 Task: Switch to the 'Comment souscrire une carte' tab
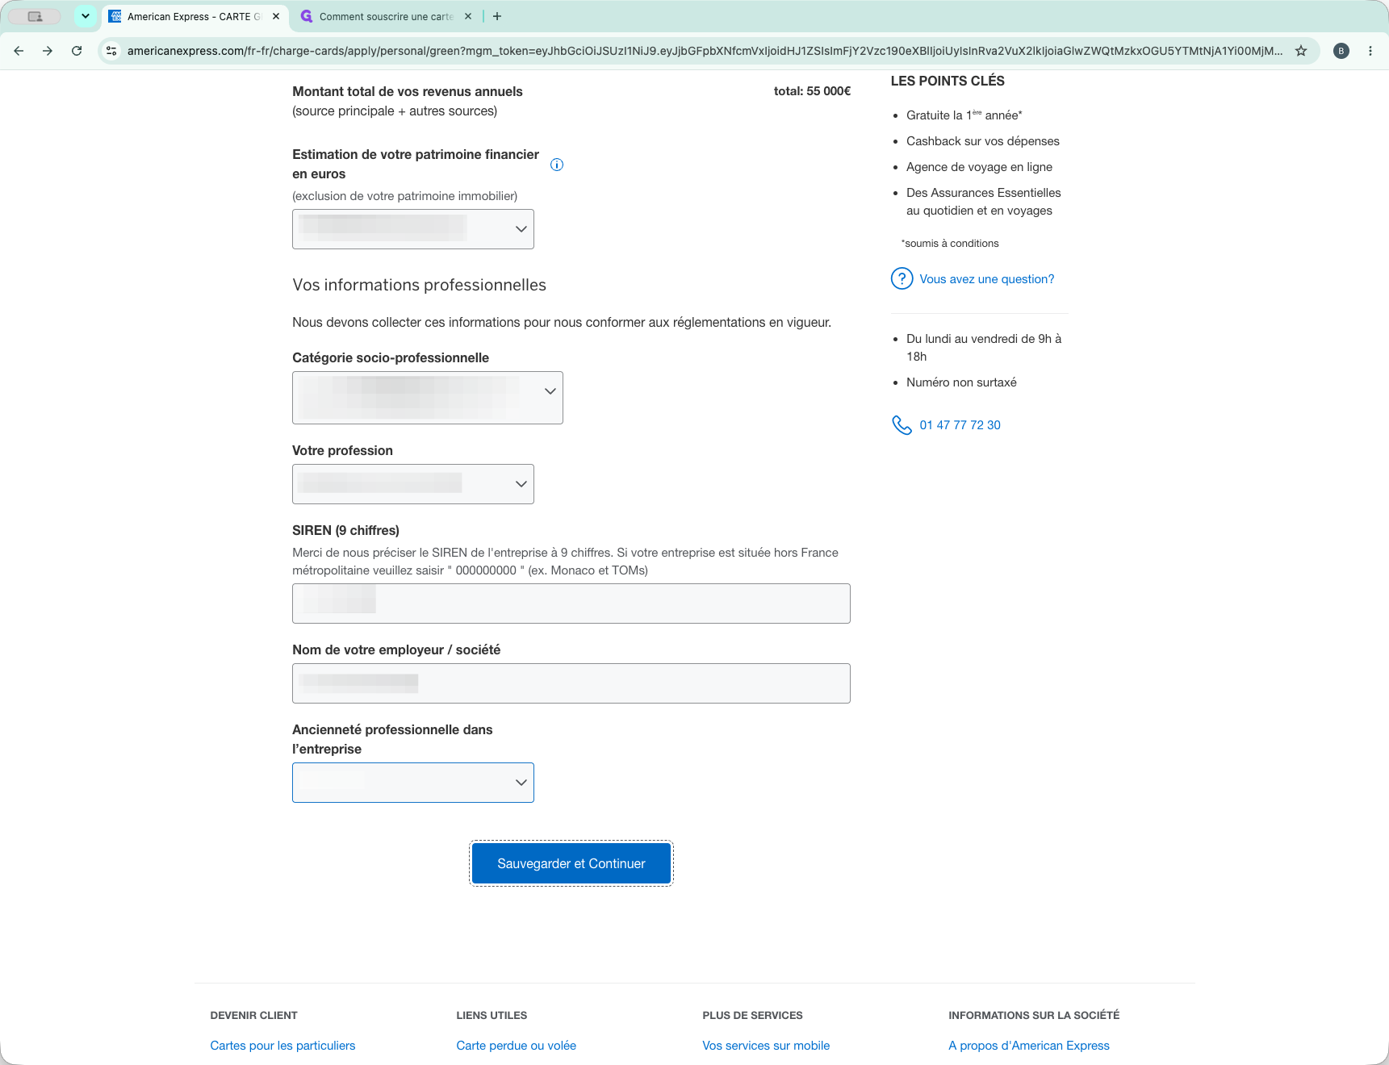click(x=386, y=16)
